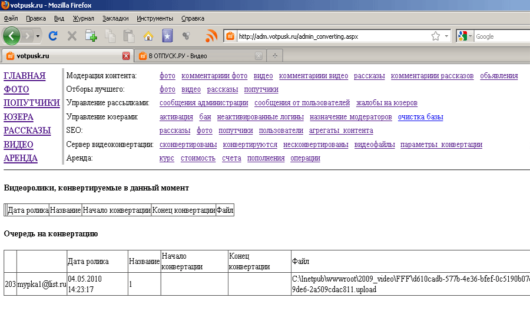Open the Инструменты menu

[x=155, y=19]
